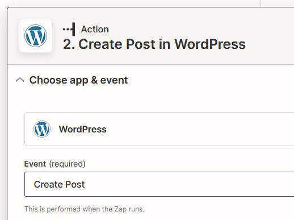Viewport: 294px width, 220px height.
Task: Click the WordPress name inside app selector
Action: (83, 129)
